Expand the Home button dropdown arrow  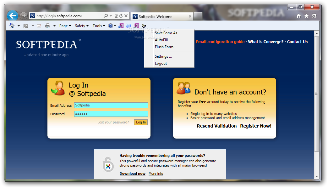19,26
